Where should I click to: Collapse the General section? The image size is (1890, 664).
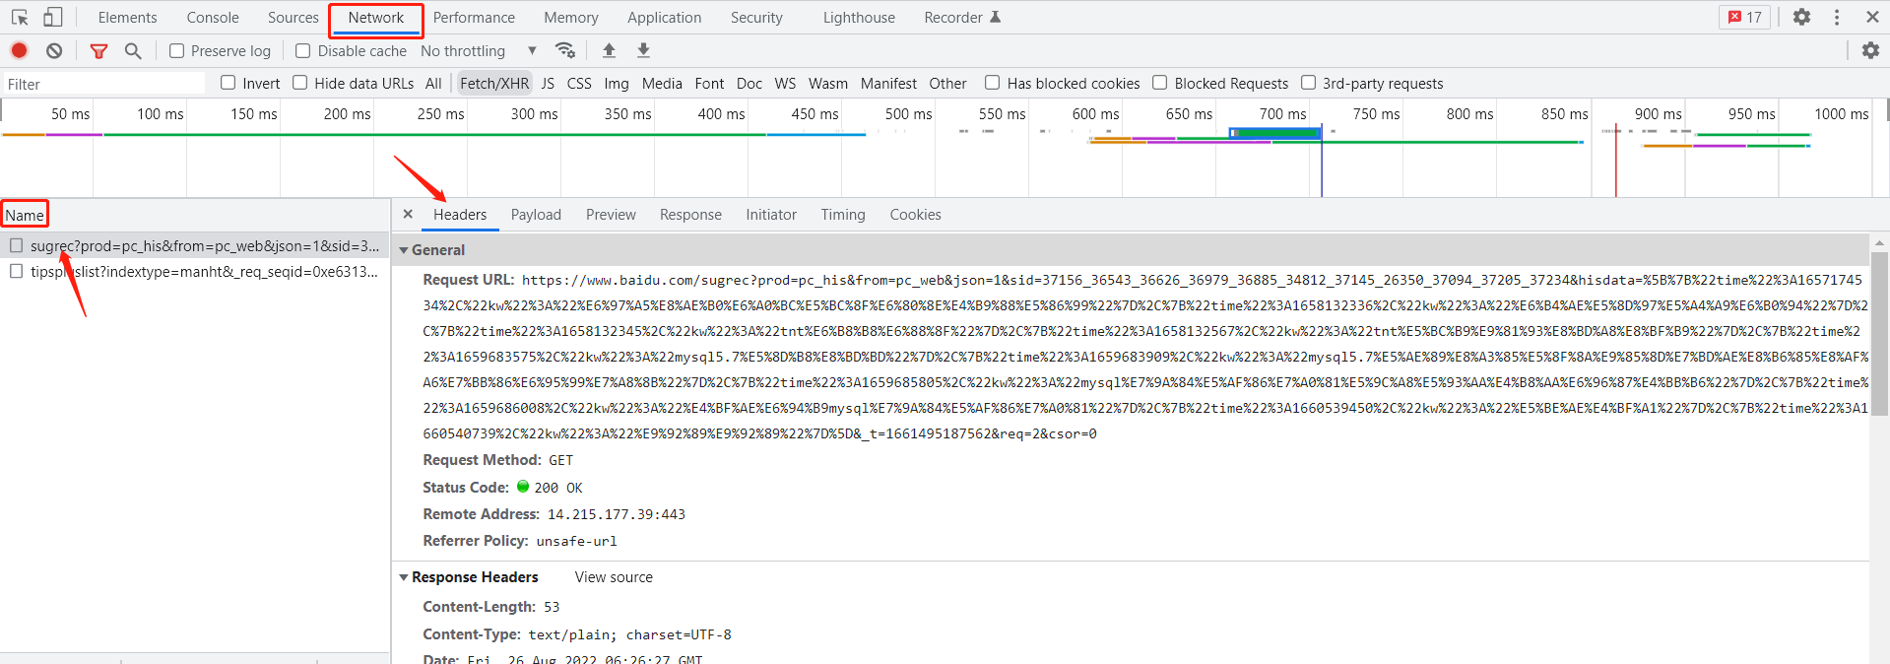click(404, 250)
